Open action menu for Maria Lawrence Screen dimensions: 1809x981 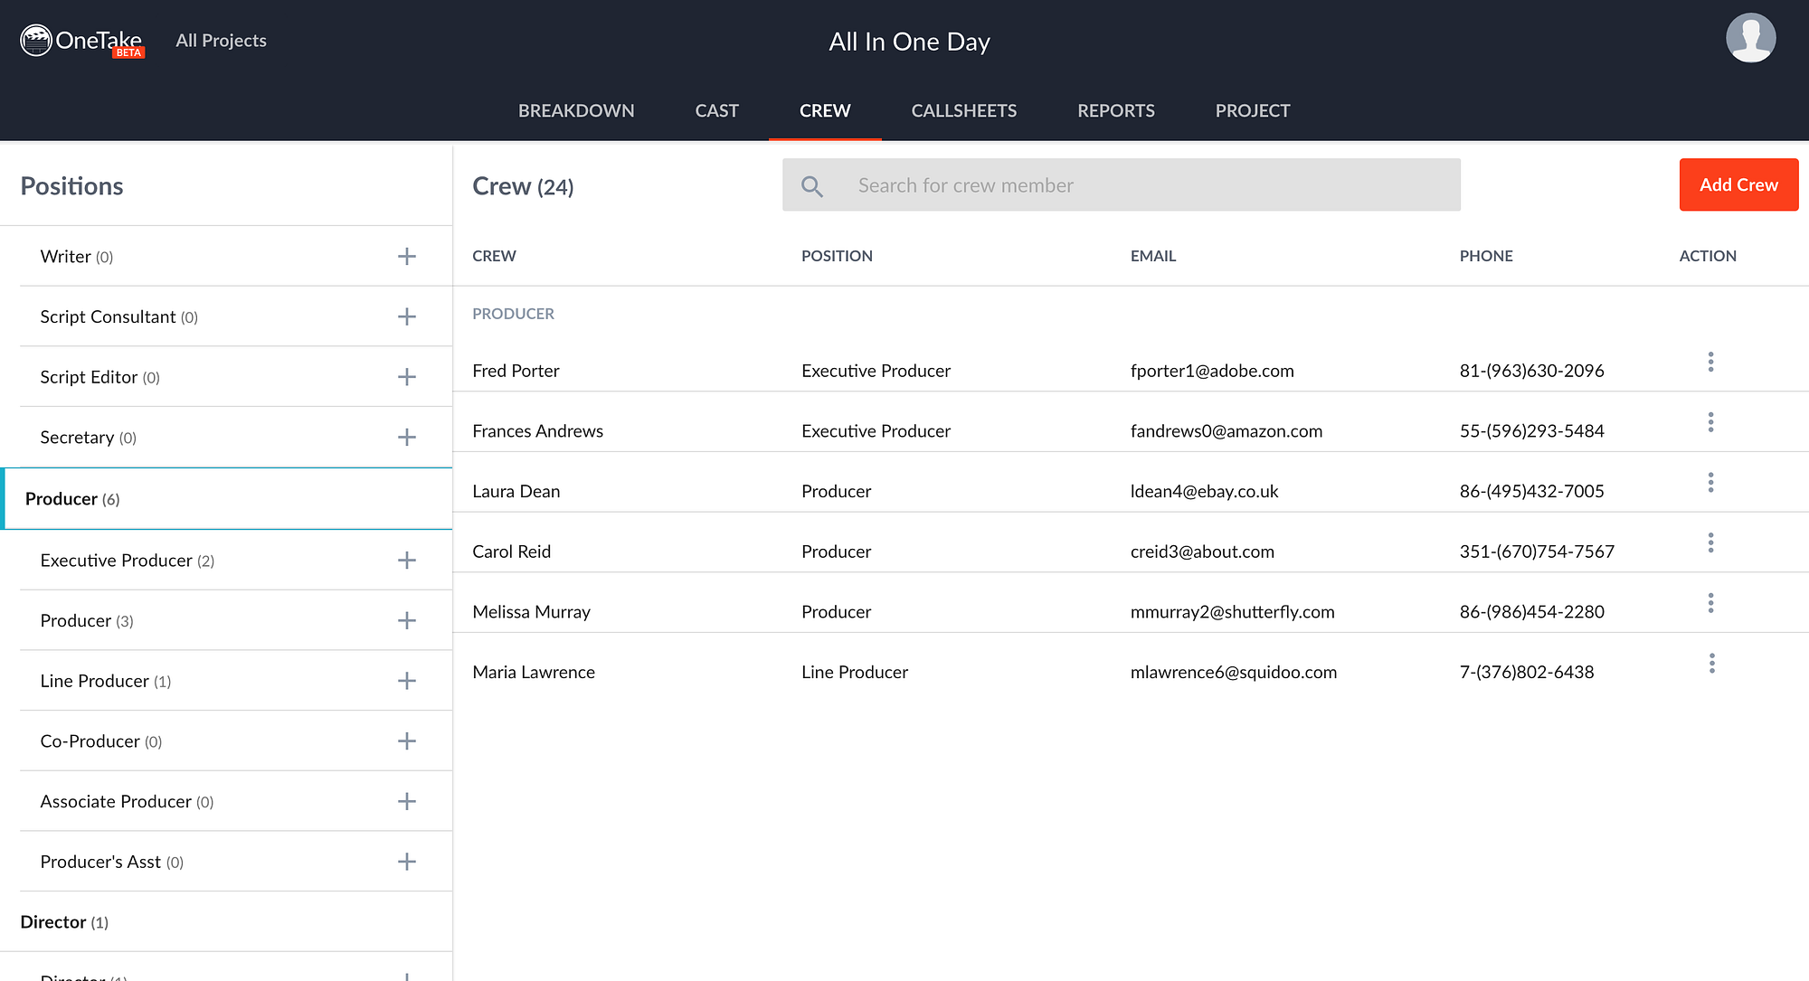pos(1711,663)
